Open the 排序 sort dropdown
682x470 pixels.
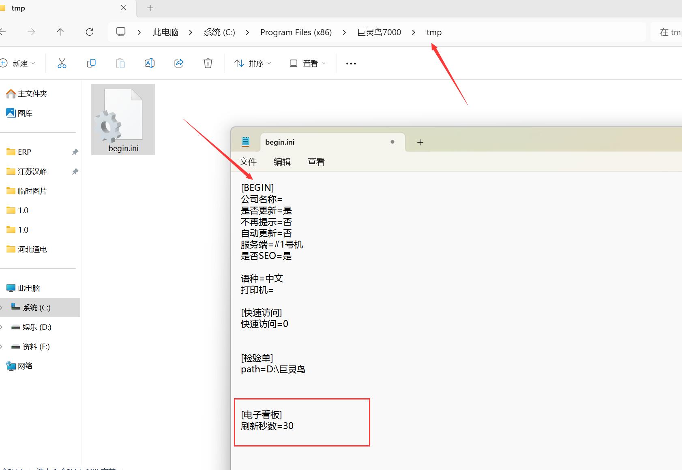tap(253, 64)
